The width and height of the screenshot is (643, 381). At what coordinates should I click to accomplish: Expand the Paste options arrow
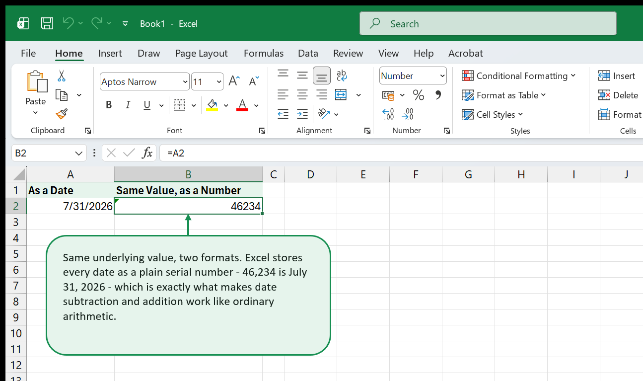click(x=35, y=113)
